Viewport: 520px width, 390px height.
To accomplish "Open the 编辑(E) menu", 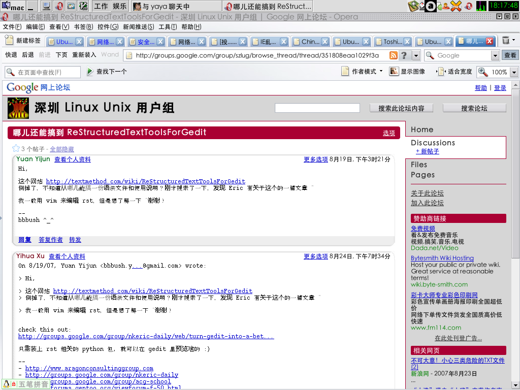I will click(36, 27).
